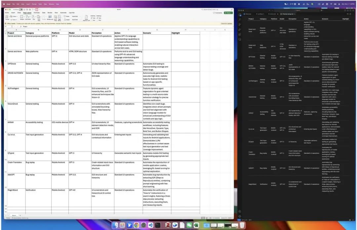The width and height of the screenshot is (357, 230).
Task: Open the Trash in the Dock
Action: (242, 225)
